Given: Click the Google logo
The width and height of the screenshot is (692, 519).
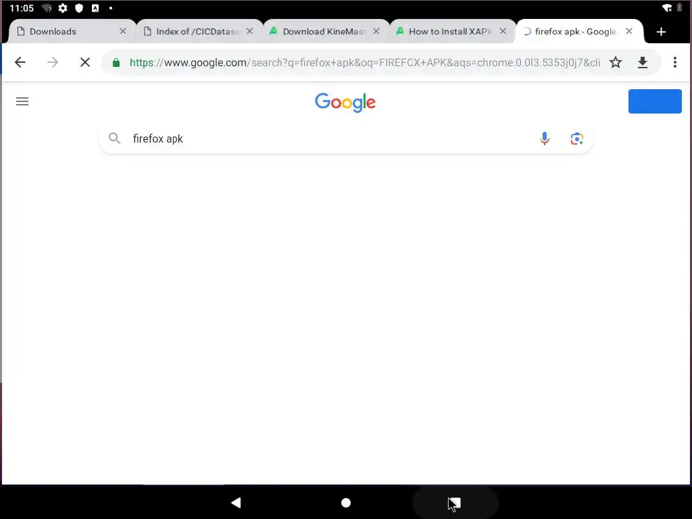Looking at the screenshot, I should (345, 103).
